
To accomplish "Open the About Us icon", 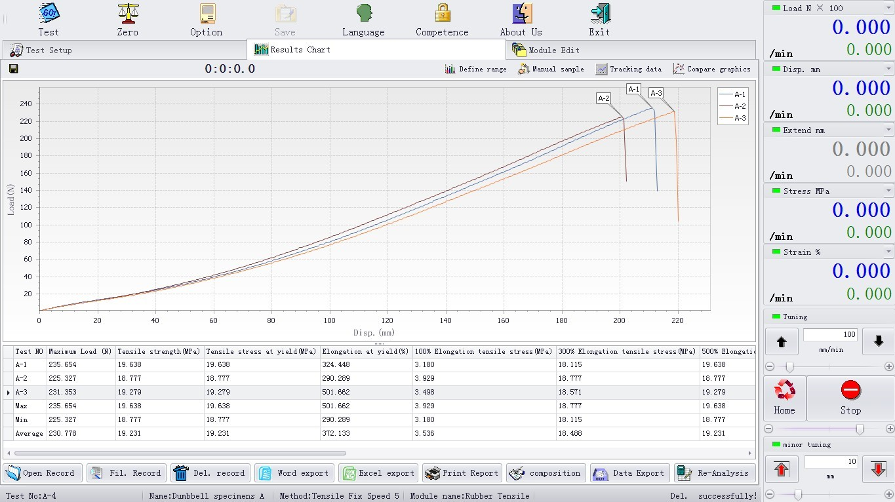I will coord(521,13).
